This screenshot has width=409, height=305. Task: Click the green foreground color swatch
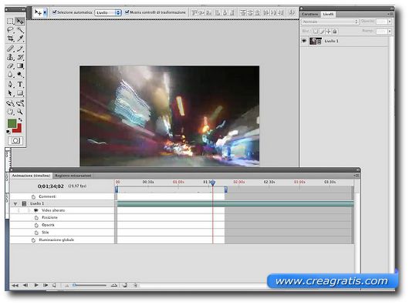[12, 123]
